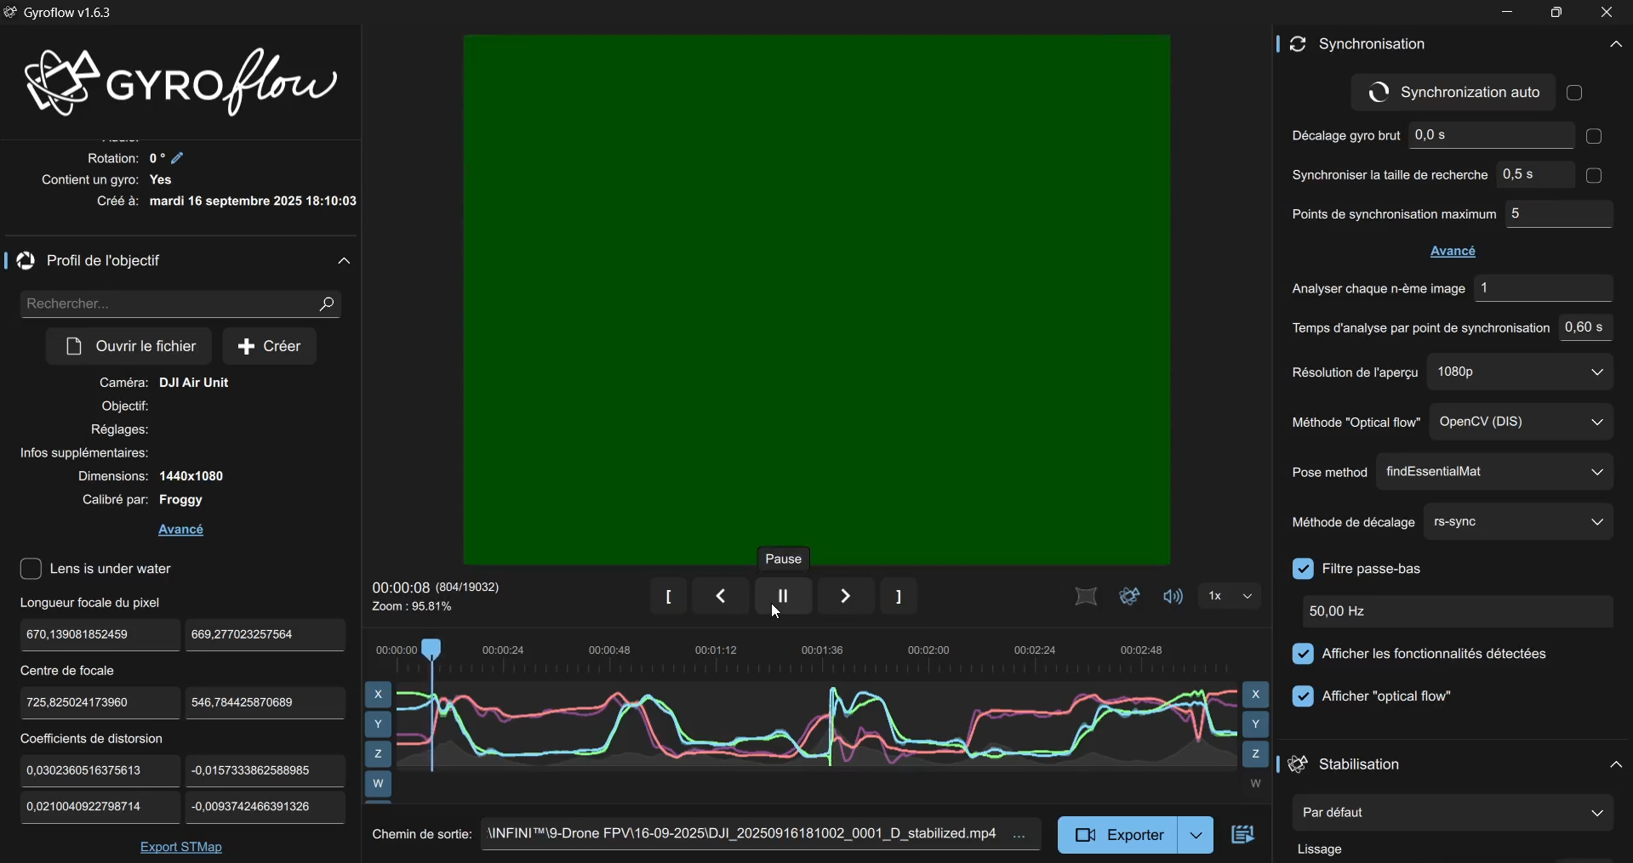Step to the previous frame
Screen dimensions: 1633x863
pos(721,597)
